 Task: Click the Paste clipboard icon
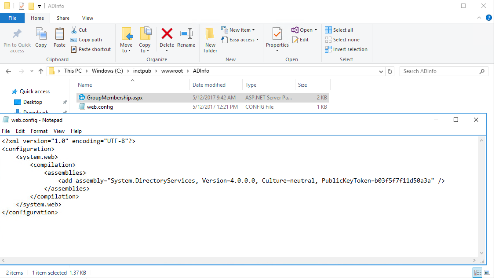pyautogui.click(x=59, y=34)
